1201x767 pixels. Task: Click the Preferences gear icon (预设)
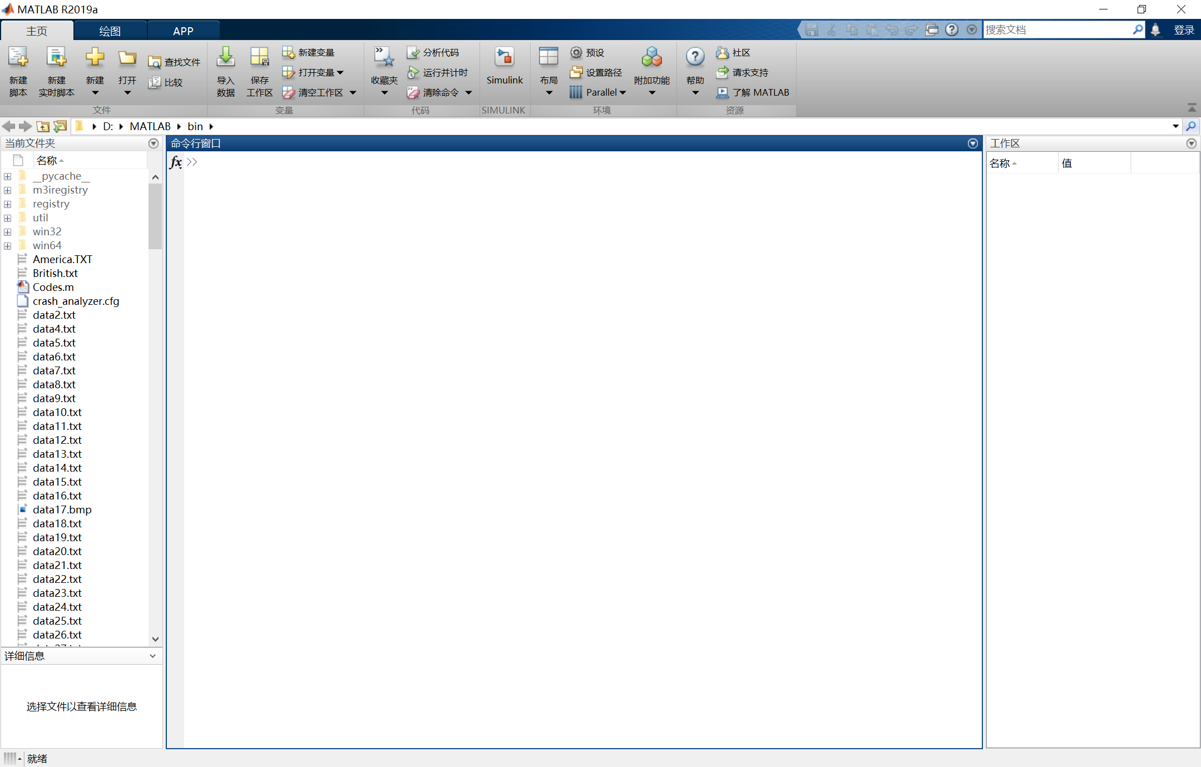coord(576,52)
